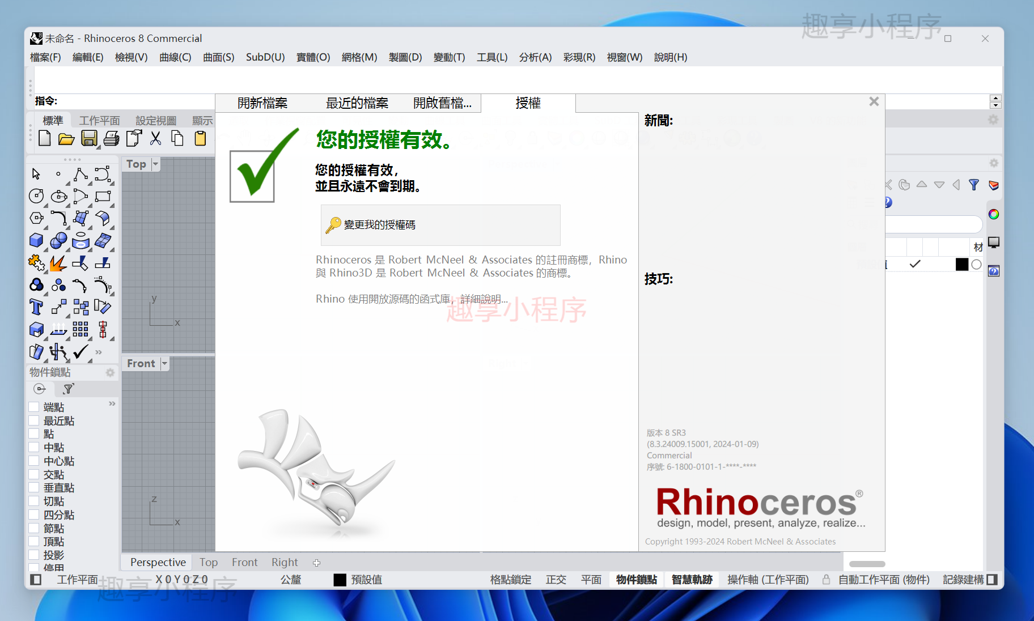The width and height of the screenshot is (1034, 621).
Task: Click the search field in the right panel
Action: click(x=933, y=224)
